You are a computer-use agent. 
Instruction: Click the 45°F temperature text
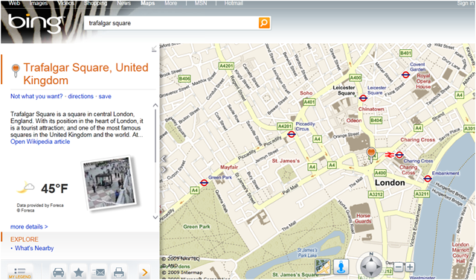(x=54, y=188)
